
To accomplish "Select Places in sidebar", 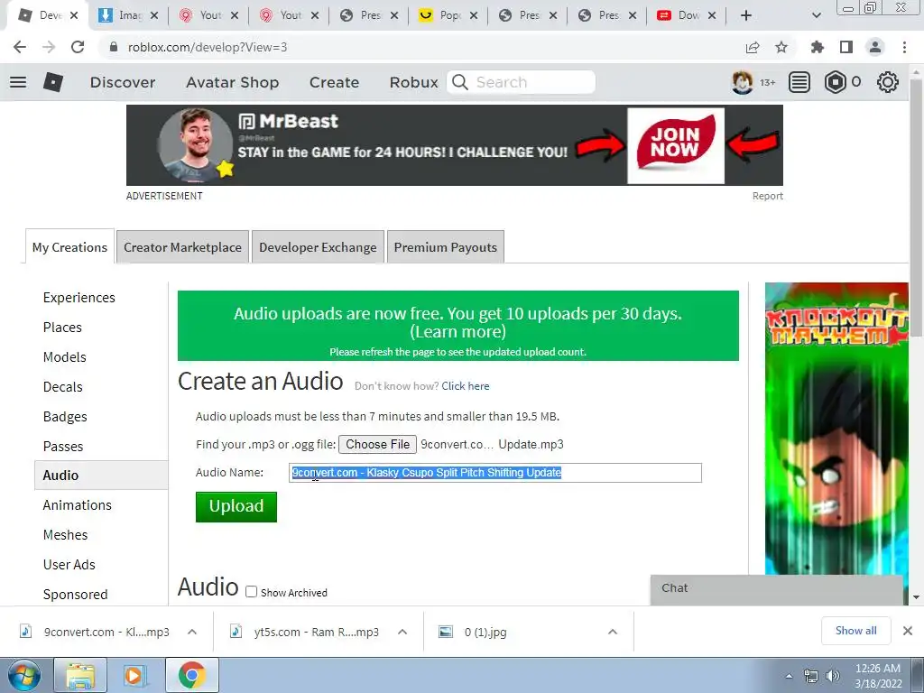I will [x=62, y=327].
